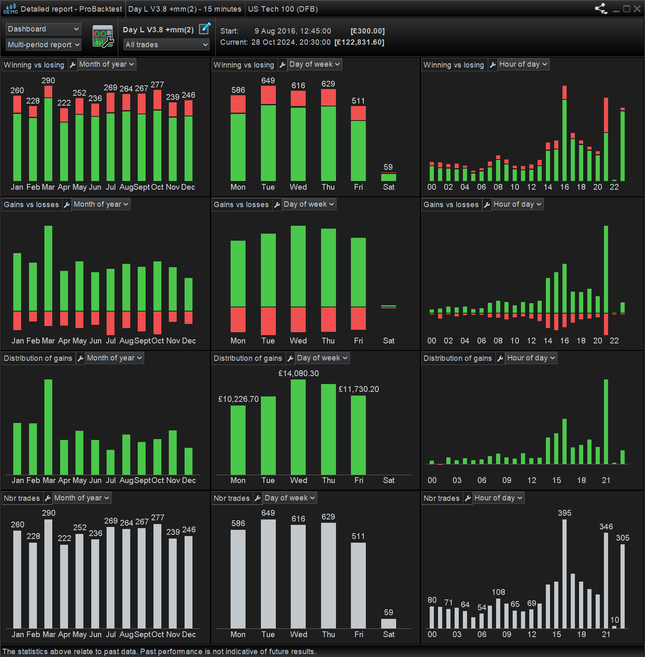Click the 346 label in hourly Nbr trades chart

click(606, 527)
